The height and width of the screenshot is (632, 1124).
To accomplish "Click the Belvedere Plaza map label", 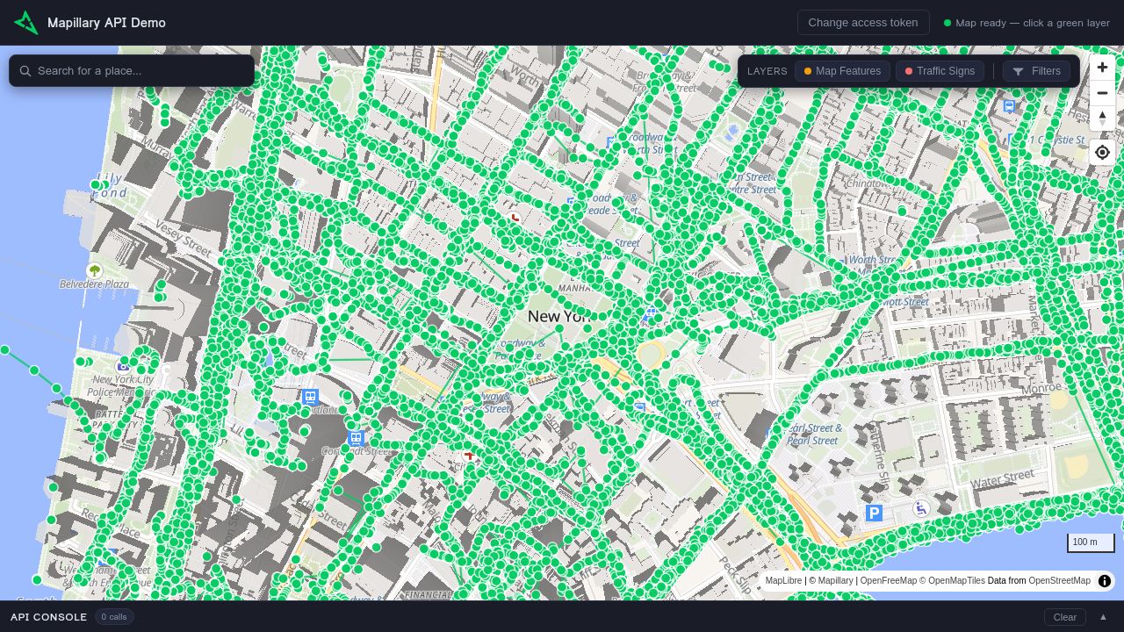I will (x=94, y=284).
